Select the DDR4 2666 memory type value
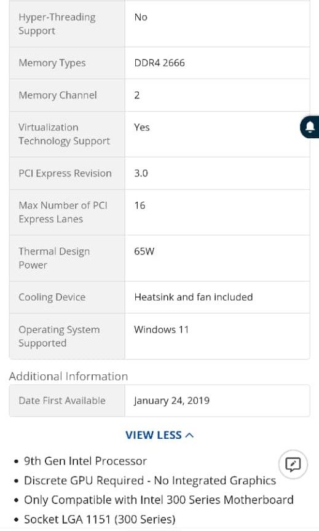The image size is (319, 531). click(x=160, y=63)
